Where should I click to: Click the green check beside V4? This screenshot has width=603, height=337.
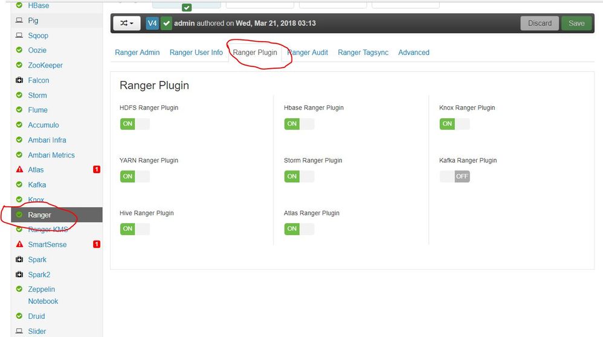tap(166, 24)
